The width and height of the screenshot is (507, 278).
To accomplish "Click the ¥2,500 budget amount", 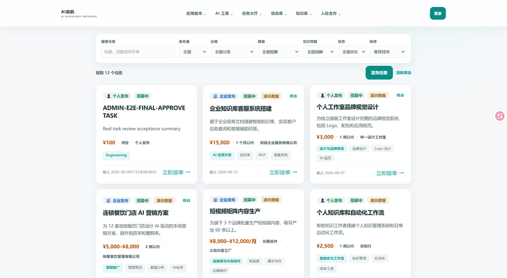I will click(x=325, y=246).
